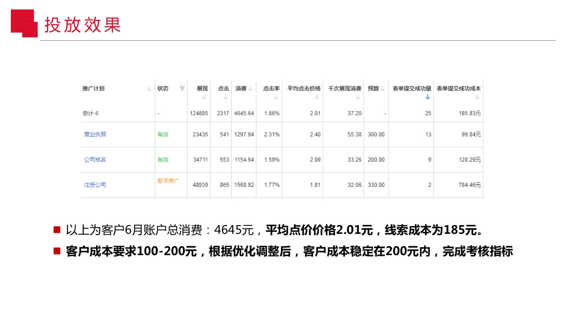This screenshot has width=565, height=318.
Task: Click 有效 status in 营业执照 row
Action: point(163,134)
